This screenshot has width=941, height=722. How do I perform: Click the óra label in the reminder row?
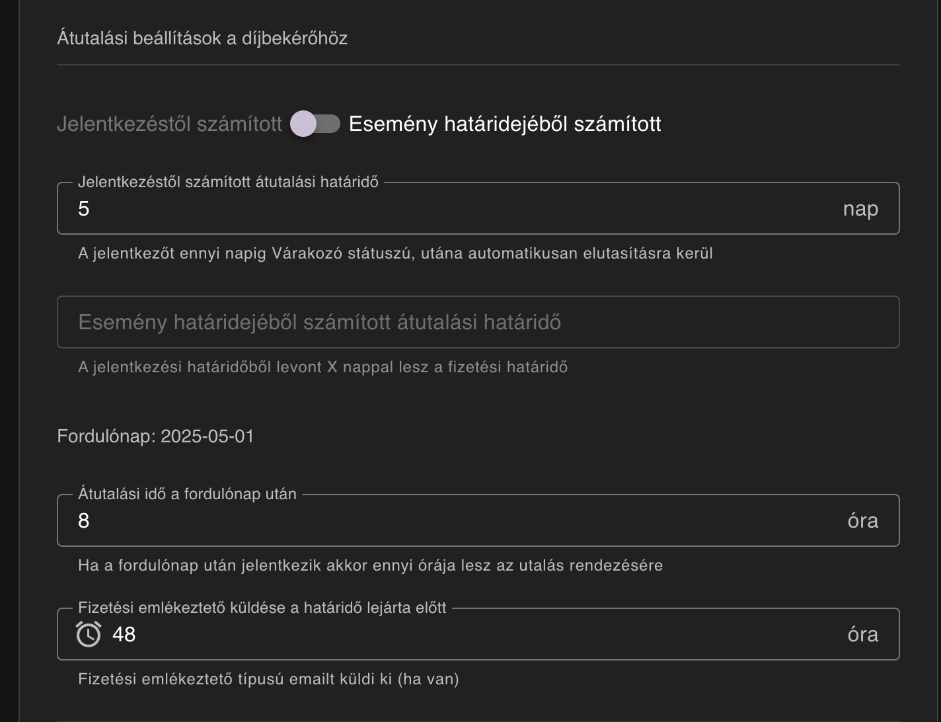point(863,634)
